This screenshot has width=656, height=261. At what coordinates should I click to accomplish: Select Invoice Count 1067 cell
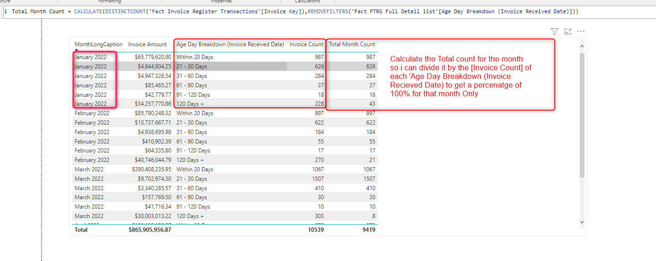(x=318, y=169)
